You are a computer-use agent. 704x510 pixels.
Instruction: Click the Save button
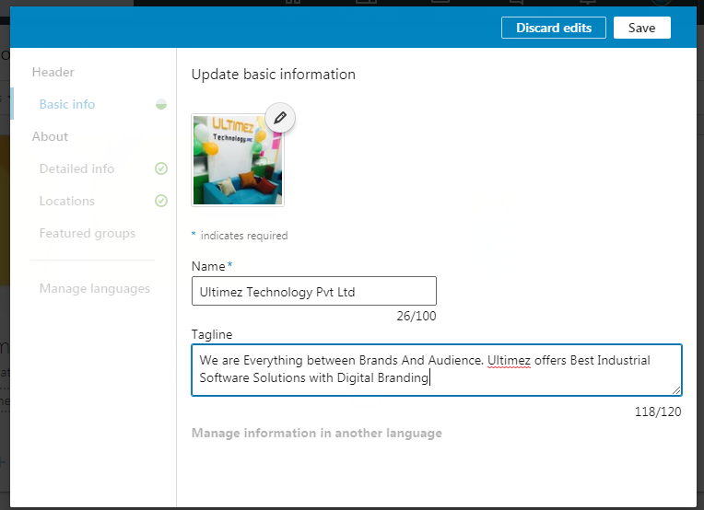pyautogui.click(x=642, y=28)
